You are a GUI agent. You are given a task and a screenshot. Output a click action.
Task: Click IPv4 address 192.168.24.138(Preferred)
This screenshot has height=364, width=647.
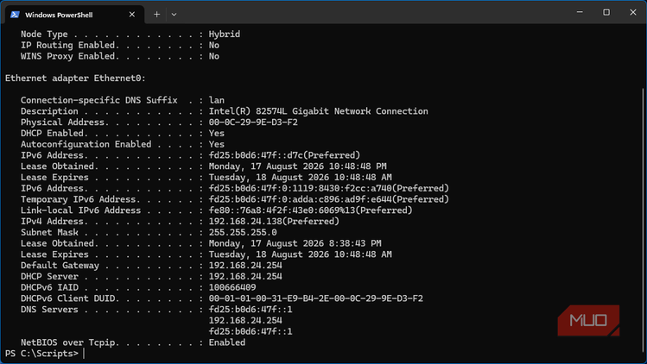coord(274,222)
